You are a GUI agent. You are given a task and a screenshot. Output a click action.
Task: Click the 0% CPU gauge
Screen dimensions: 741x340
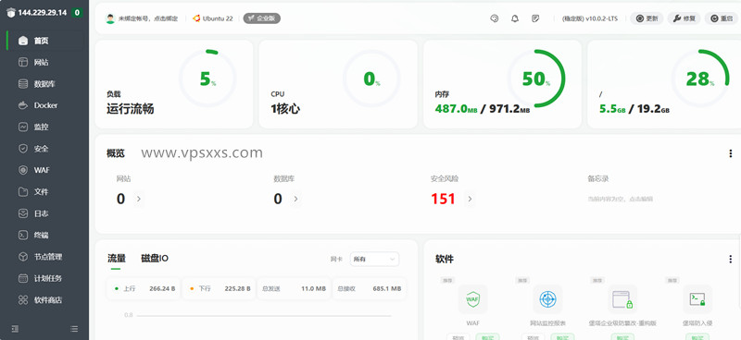[x=371, y=79]
